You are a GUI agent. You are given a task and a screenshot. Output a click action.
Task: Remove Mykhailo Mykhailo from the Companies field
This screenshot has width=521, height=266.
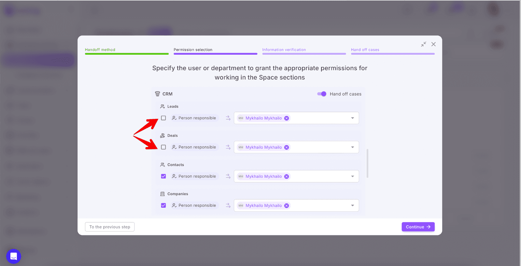[x=287, y=205]
